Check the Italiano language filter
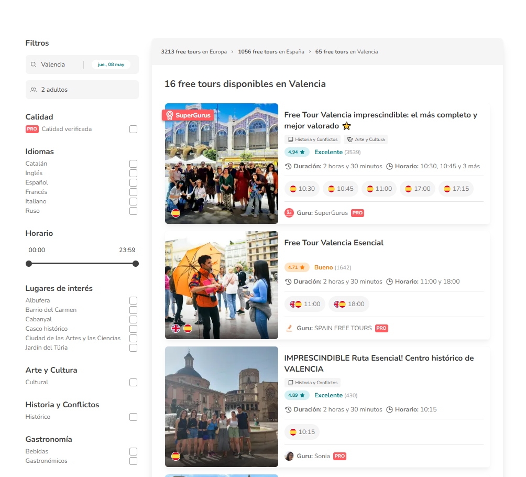 coord(133,201)
